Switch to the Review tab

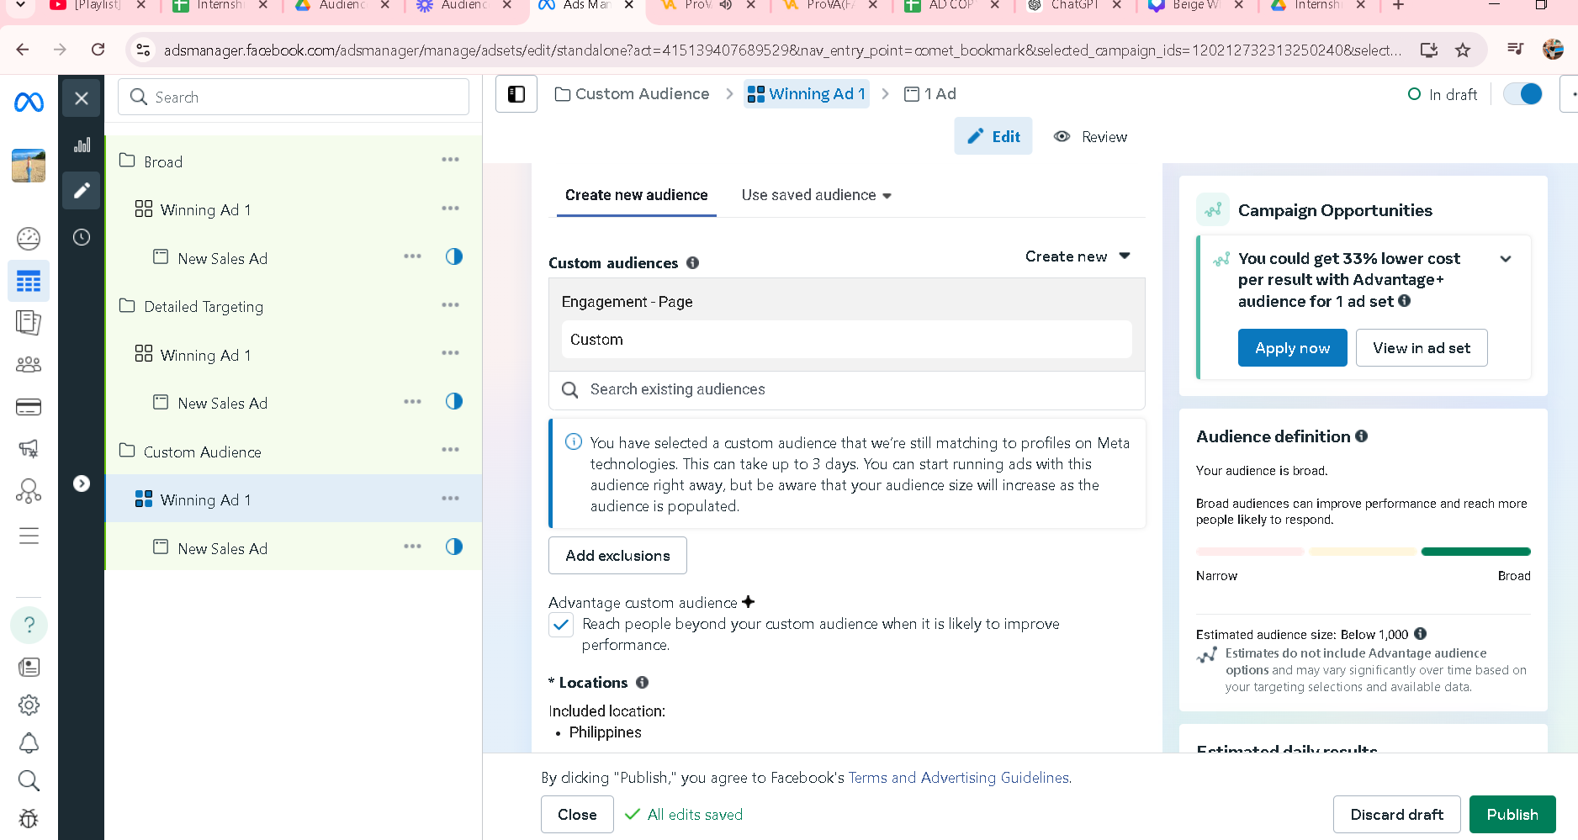click(x=1091, y=137)
